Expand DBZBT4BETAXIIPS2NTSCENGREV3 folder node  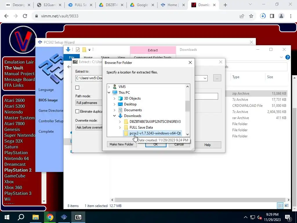120,122
